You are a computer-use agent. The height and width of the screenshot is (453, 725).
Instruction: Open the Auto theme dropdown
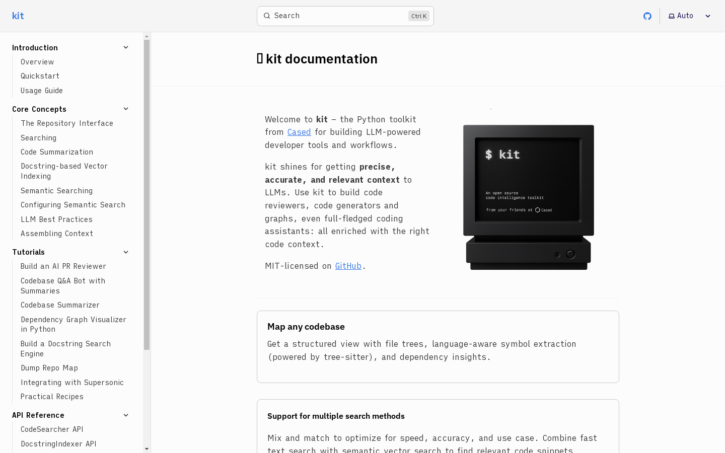coord(689,16)
